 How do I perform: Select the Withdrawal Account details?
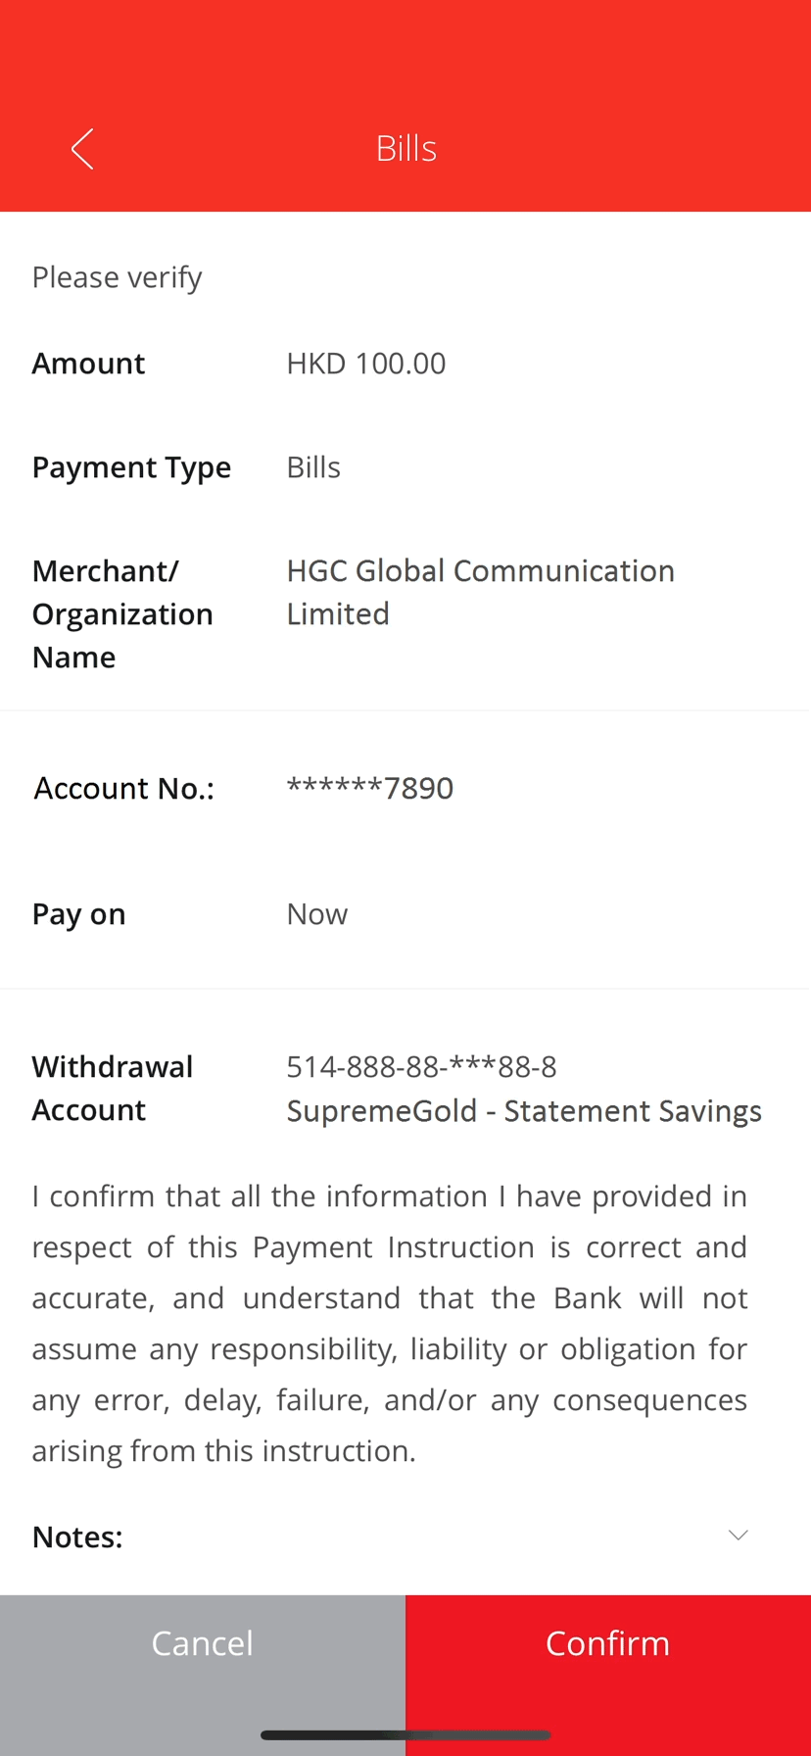tap(421, 1066)
